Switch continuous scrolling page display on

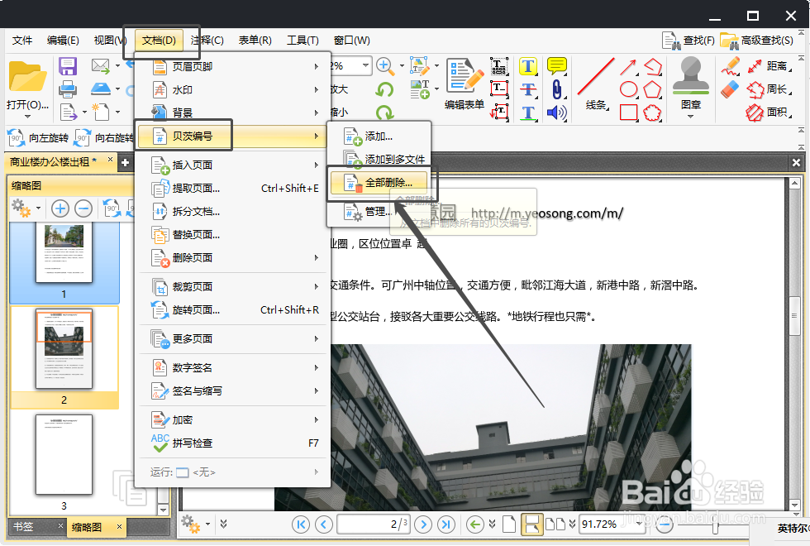(x=532, y=524)
